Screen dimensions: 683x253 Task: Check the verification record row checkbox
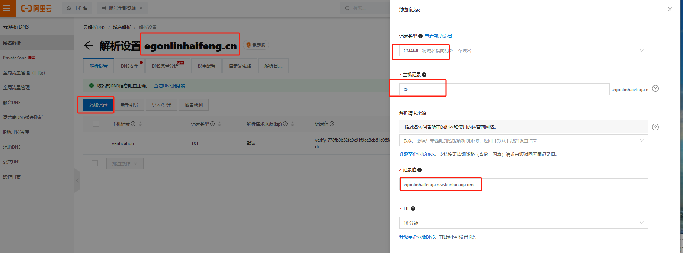point(96,143)
